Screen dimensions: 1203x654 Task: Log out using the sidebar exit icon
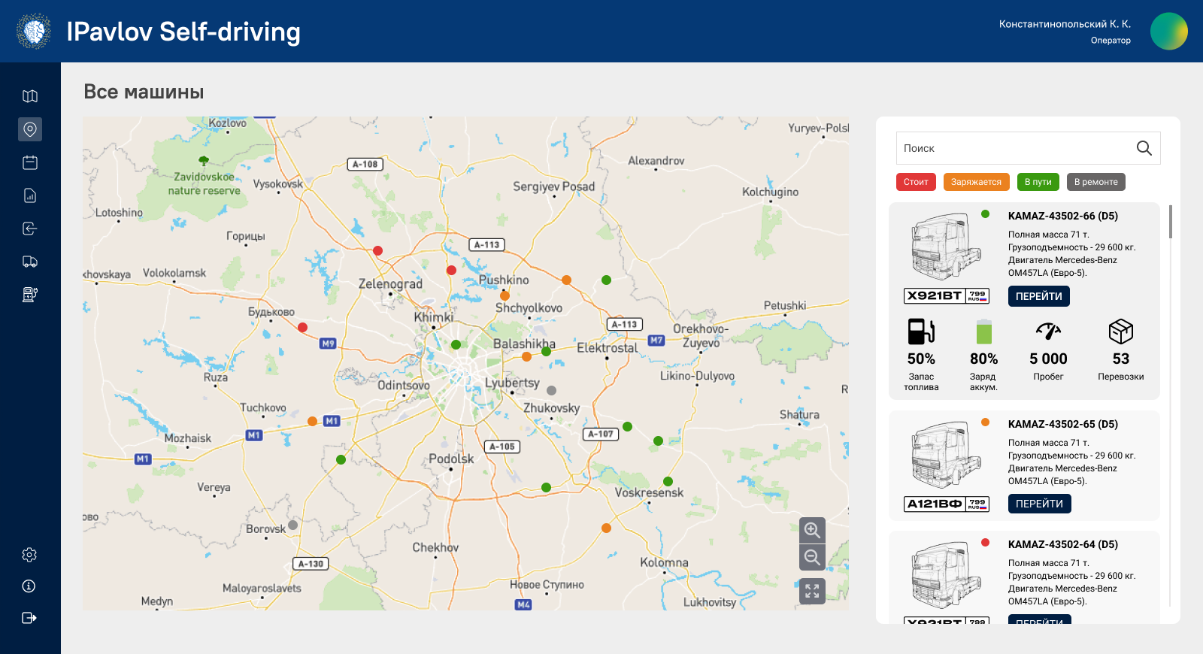tap(30, 618)
